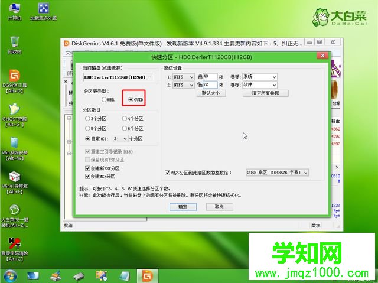Launch 大白菜PE一键装机 desktop shortcut
The image size is (378, 283).
pyautogui.click(x=15, y=216)
